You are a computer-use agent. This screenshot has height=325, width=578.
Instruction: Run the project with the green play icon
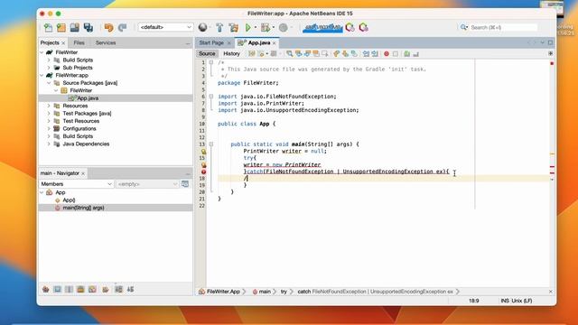click(248, 27)
